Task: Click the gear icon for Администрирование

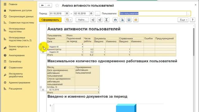Action: coord(5,82)
